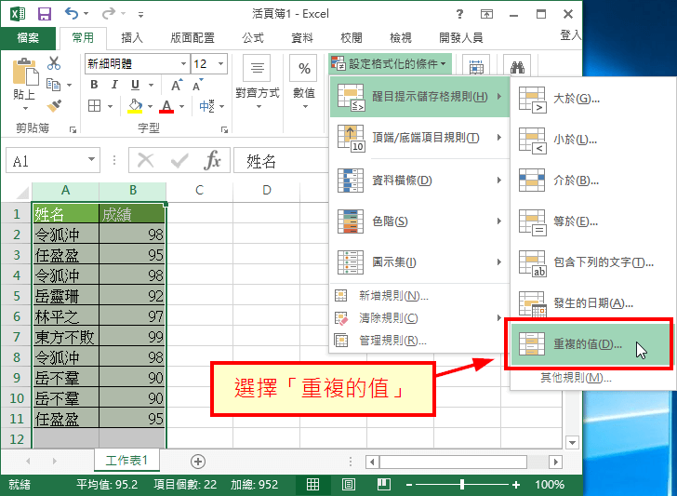Image resolution: width=677 pixels, height=496 pixels.
Task: Switch to the 版面配置 tab
Action: click(x=192, y=38)
